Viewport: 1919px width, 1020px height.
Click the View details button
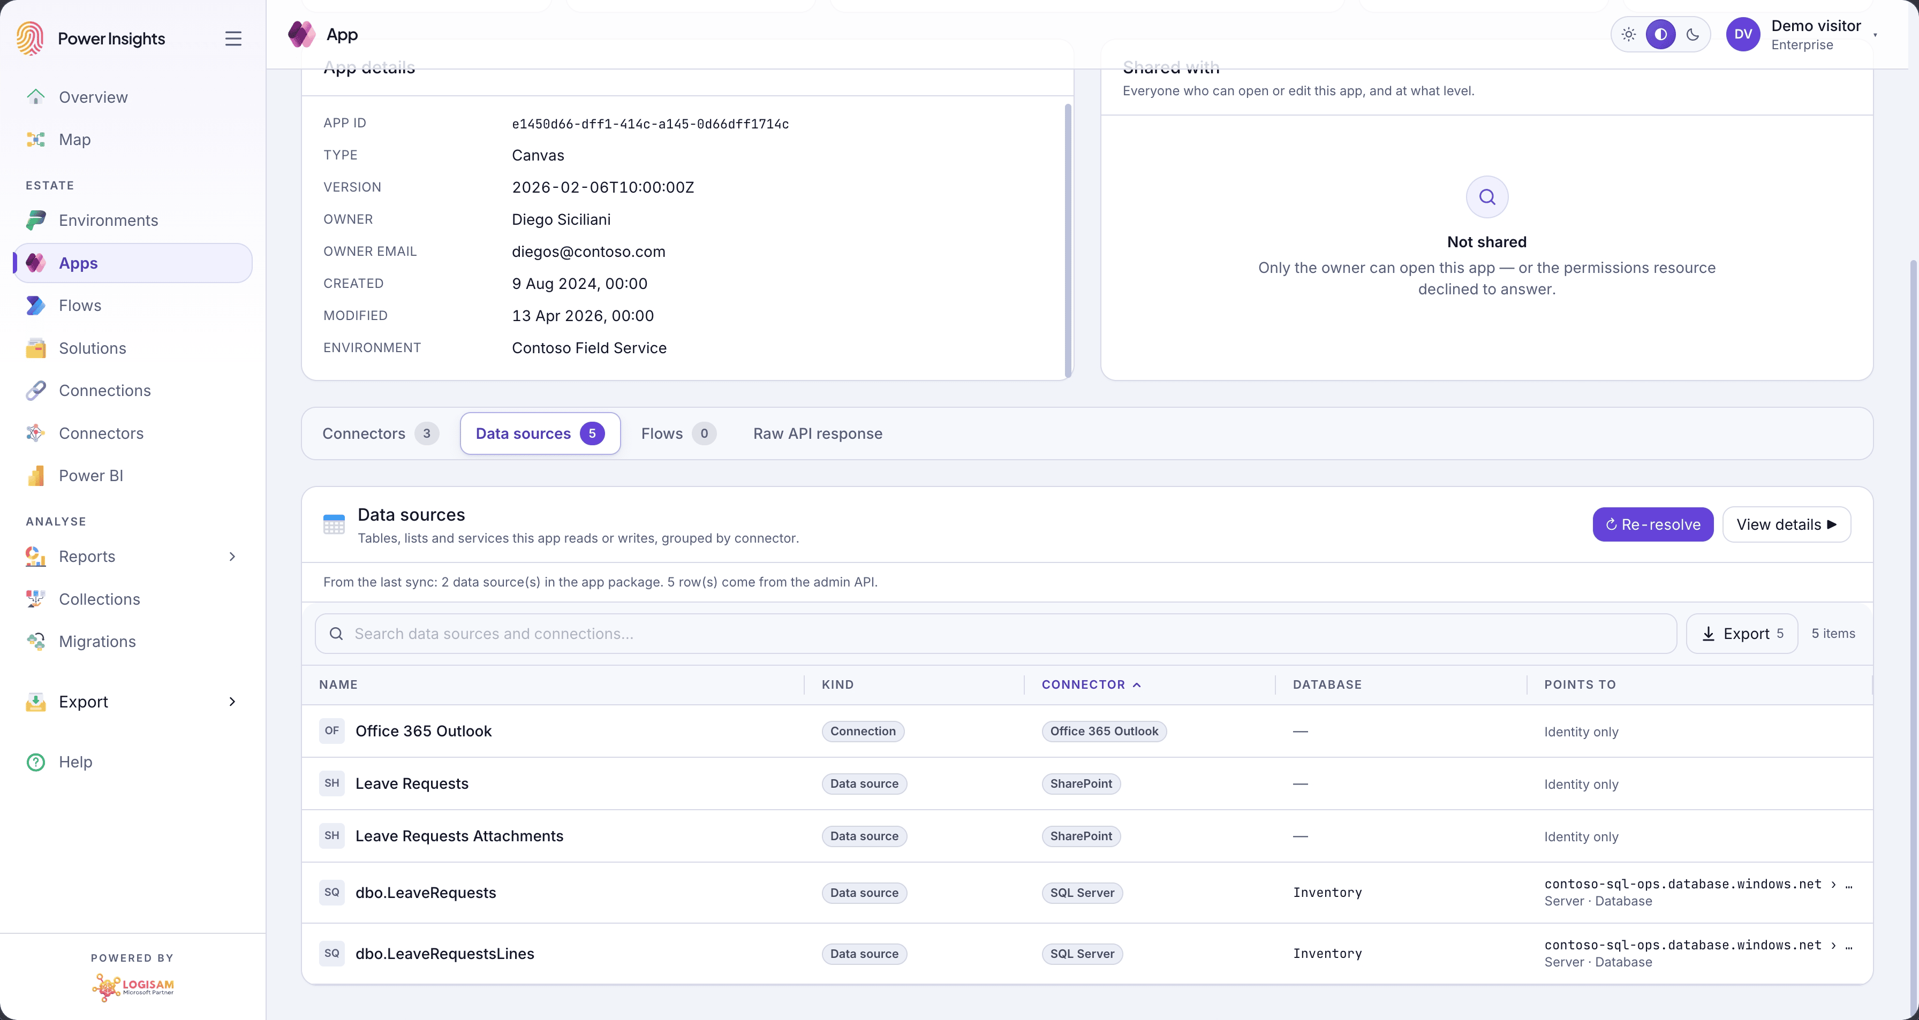(1786, 524)
